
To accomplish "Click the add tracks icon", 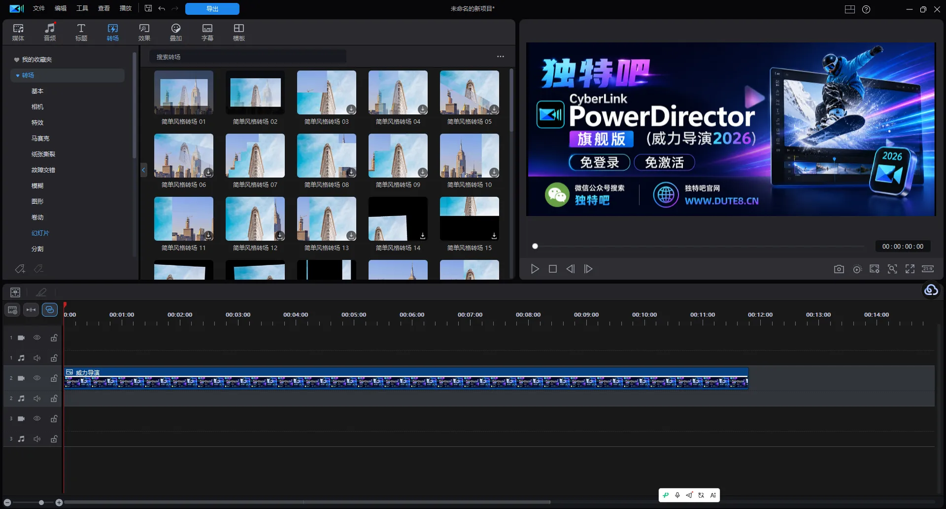I will 13,310.
